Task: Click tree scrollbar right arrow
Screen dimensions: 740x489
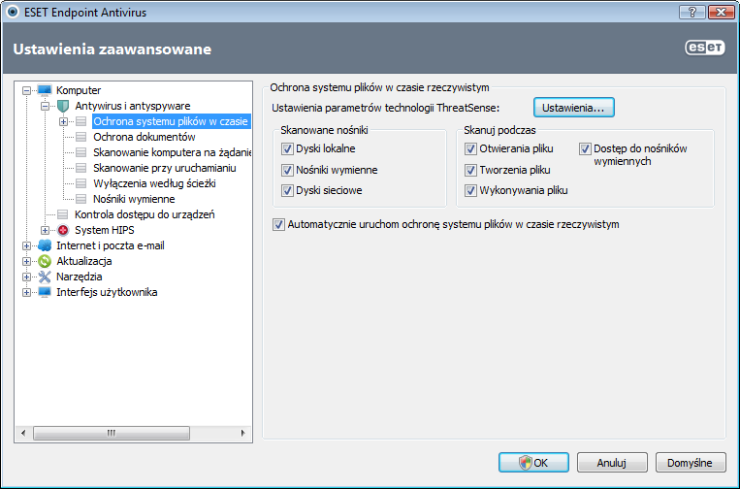Action: click(x=243, y=433)
